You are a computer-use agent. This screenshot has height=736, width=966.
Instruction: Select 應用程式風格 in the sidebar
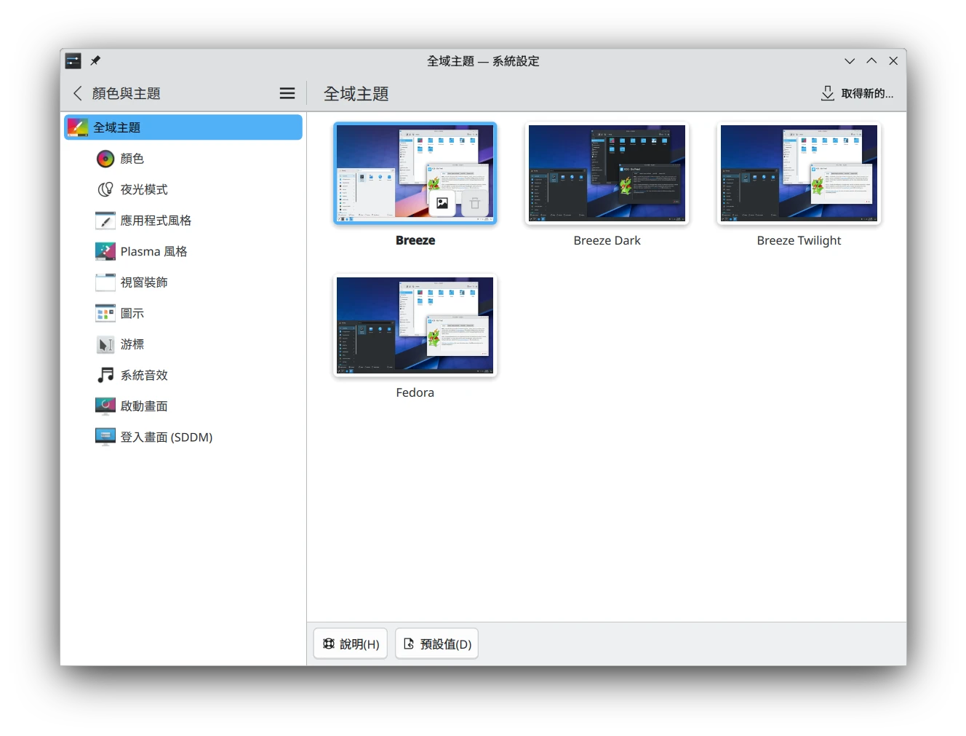pos(155,221)
